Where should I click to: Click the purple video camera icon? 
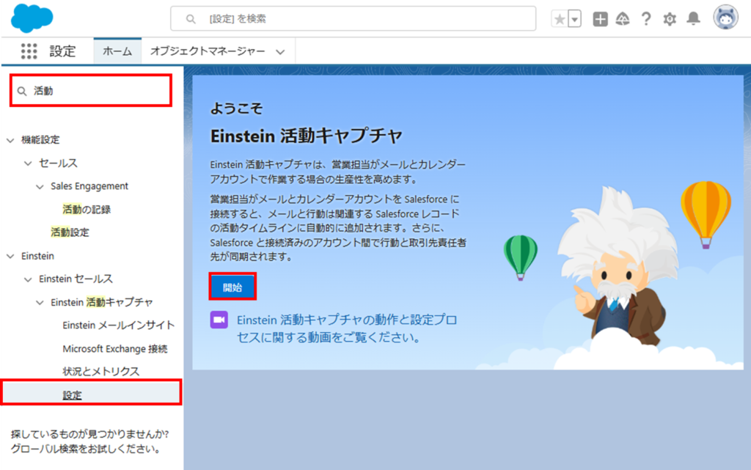tap(219, 320)
